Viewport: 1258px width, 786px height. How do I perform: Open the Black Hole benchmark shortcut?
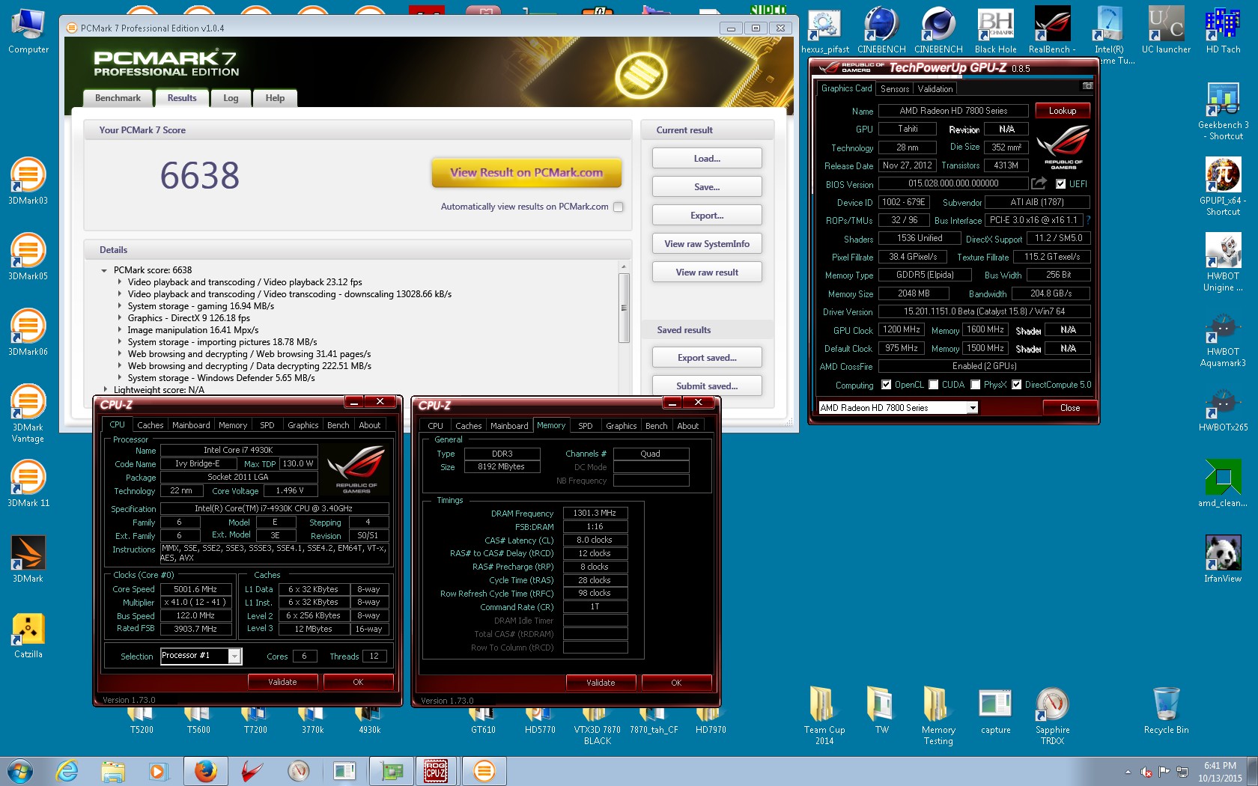[x=996, y=31]
